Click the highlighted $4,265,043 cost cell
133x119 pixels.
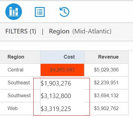62,70
